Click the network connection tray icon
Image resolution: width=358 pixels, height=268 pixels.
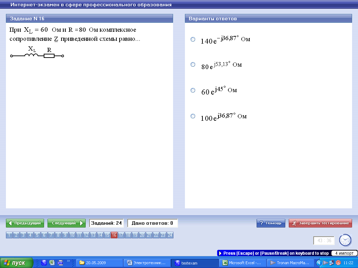(332, 263)
